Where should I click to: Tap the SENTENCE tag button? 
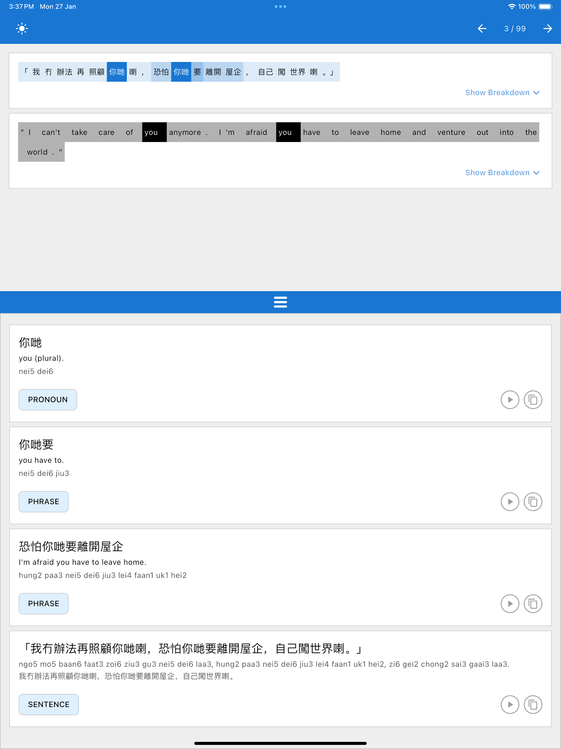point(49,704)
